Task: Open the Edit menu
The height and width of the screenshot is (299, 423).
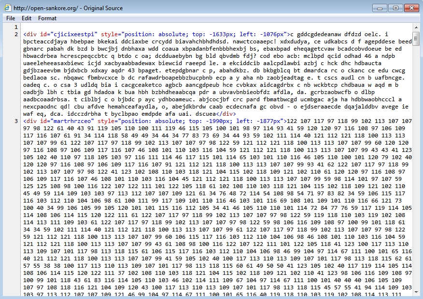Action: click(x=27, y=18)
